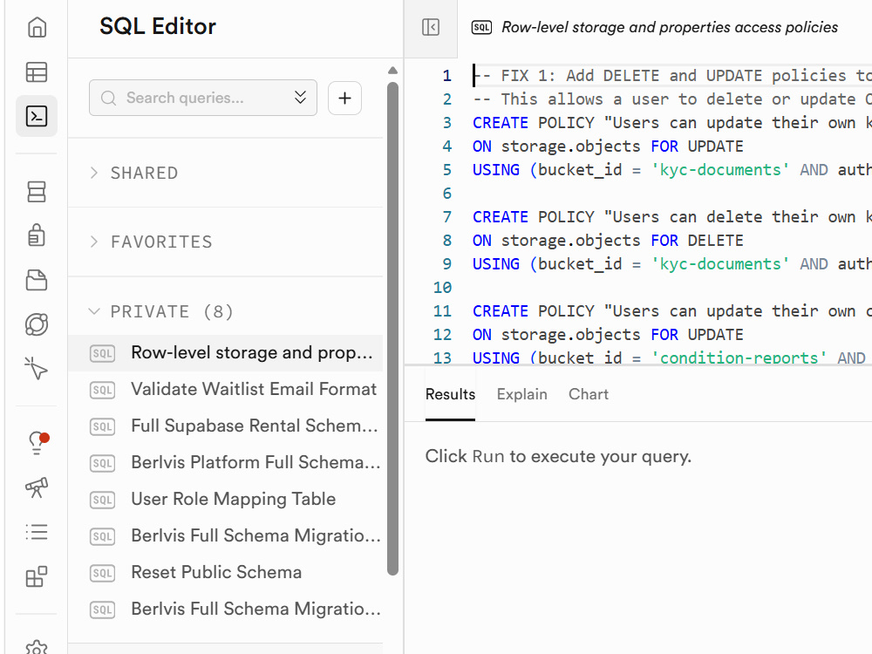
Task: Open the Reports telescope icon
Action: click(37, 487)
